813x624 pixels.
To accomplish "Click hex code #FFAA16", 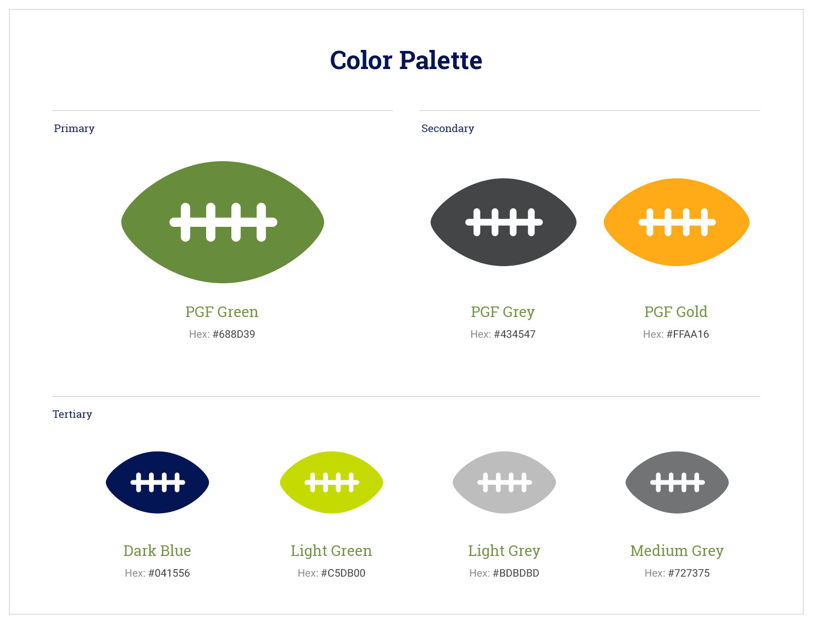I will pos(687,334).
